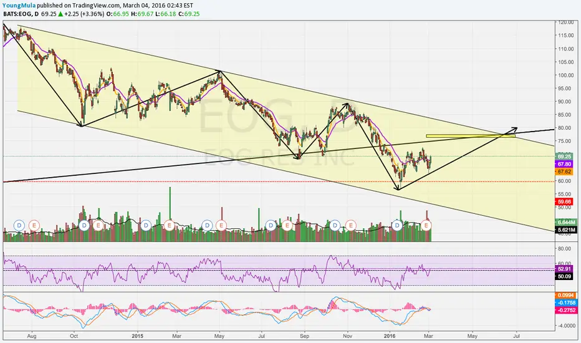581x343 pixels.
Task: Click the Aug label on time axis
Action: (32, 336)
